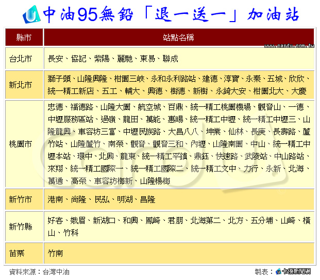The image size is (320, 280).
Task: Click 航空城 station name
Action: (x=149, y=107)
